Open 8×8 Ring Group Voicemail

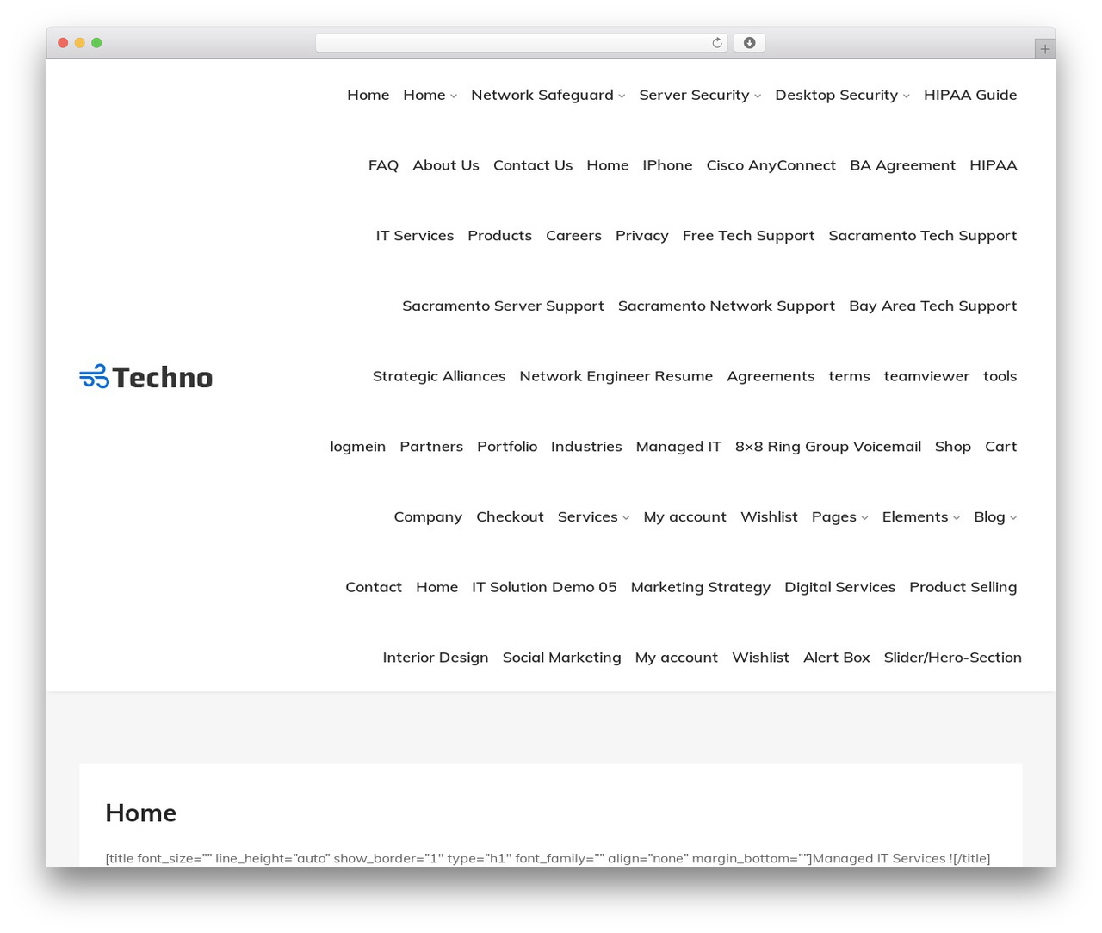(x=828, y=447)
